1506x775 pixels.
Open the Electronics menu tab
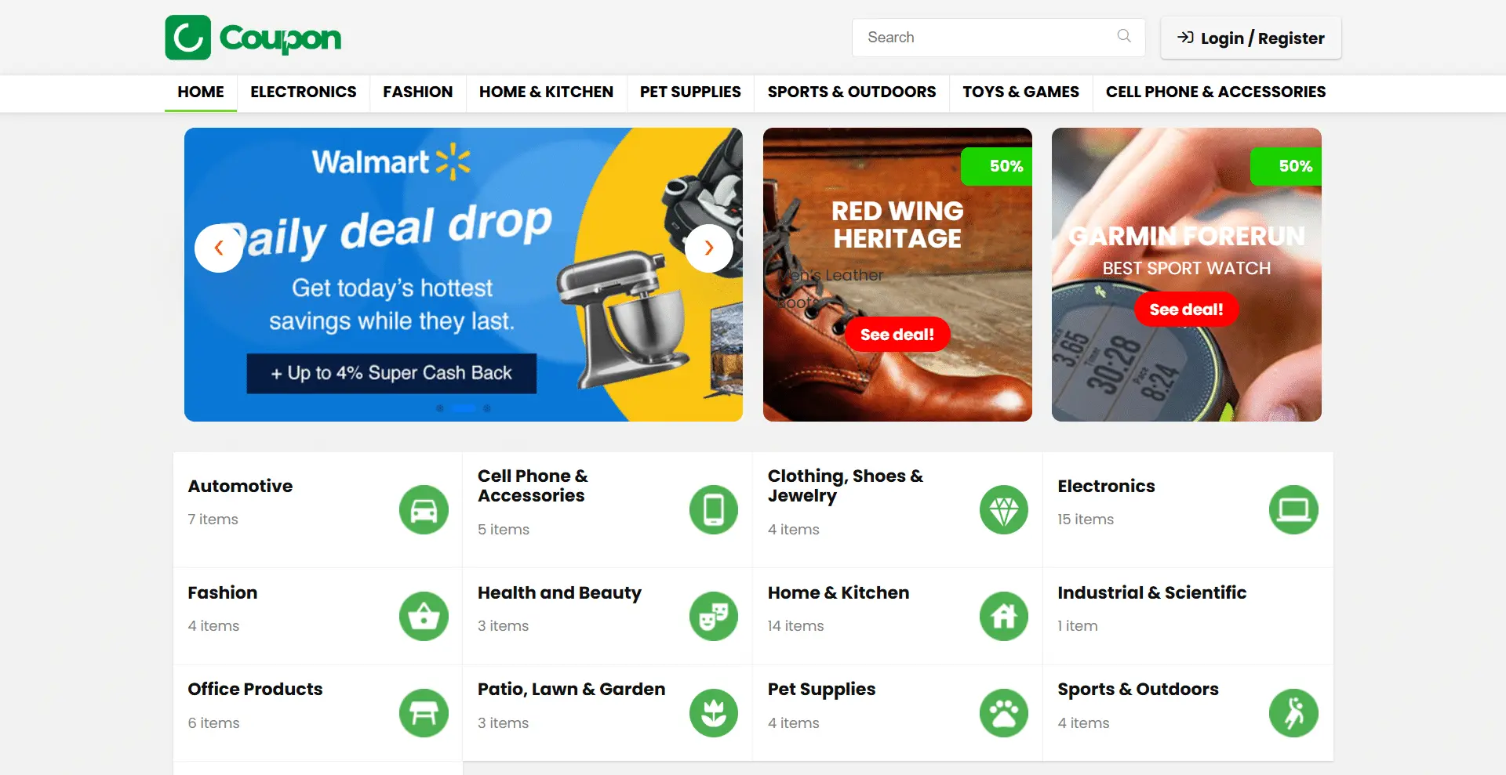point(304,92)
